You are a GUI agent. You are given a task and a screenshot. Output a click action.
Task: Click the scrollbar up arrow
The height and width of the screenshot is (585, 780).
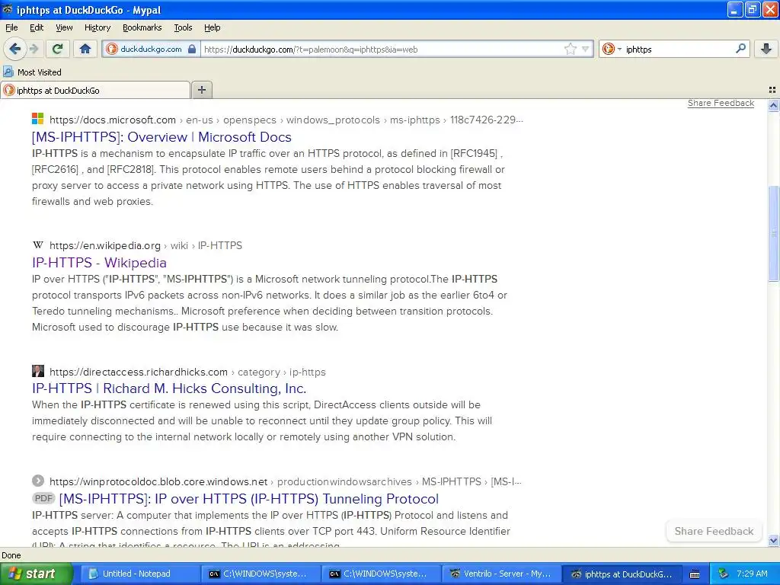click(773, 105)
